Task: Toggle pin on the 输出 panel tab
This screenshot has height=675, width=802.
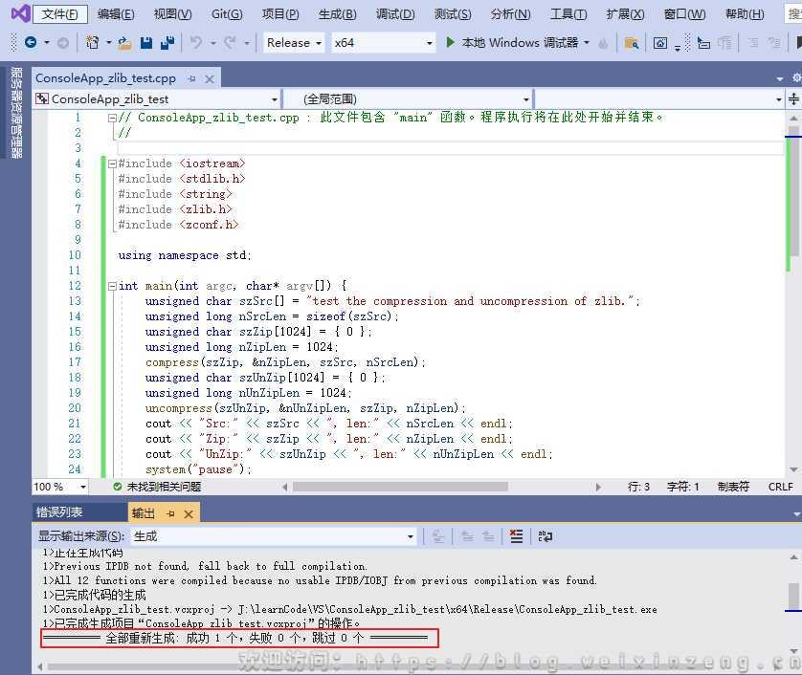Action: [170, 513]
